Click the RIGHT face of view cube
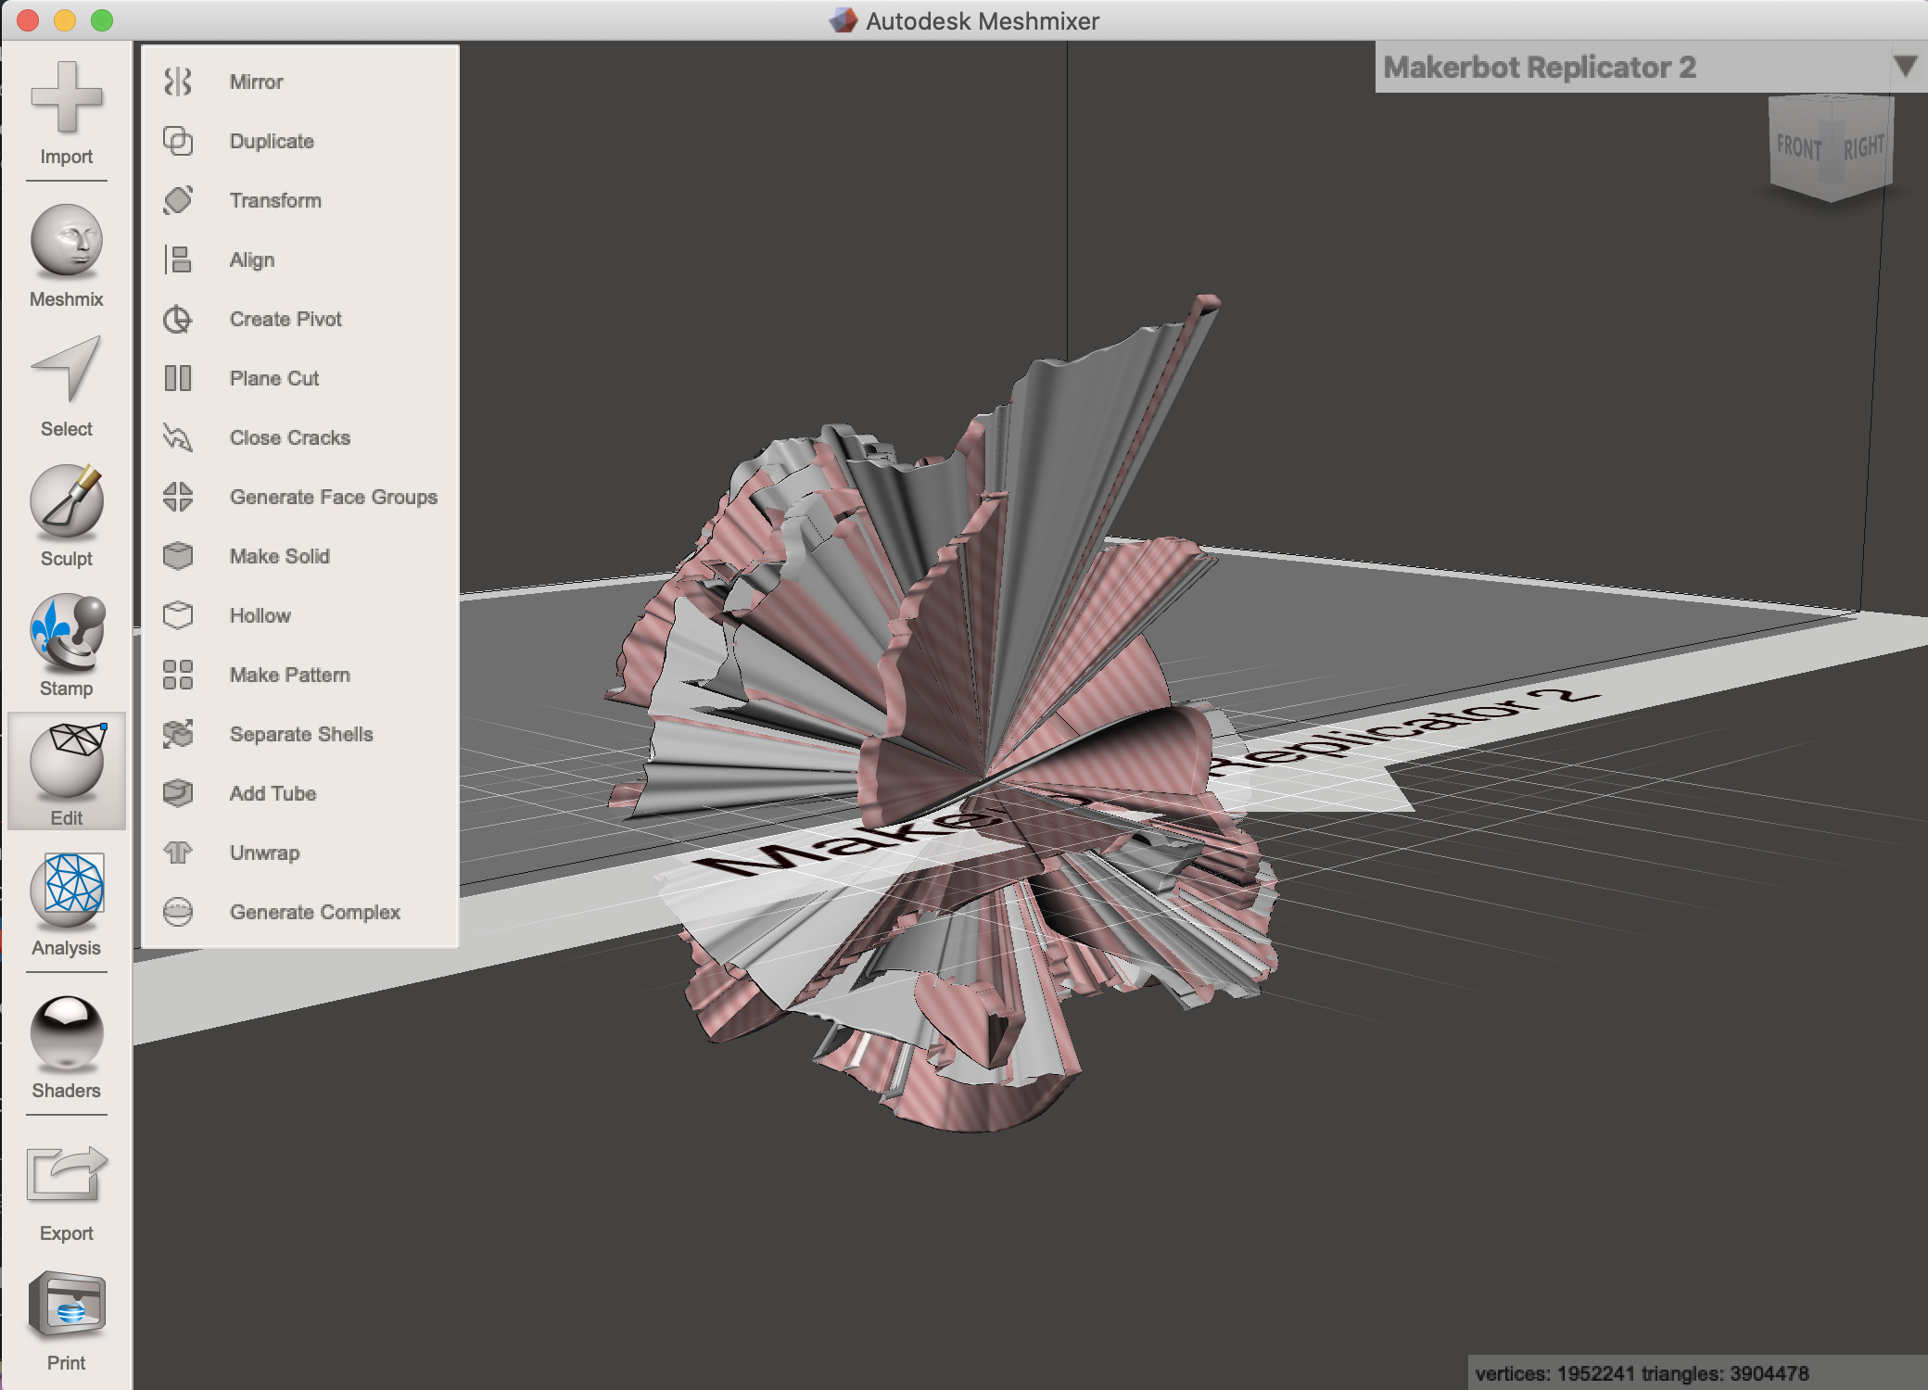Screen dimensions: 1928x1390 pyautogui.click(x=1863, y=146)
